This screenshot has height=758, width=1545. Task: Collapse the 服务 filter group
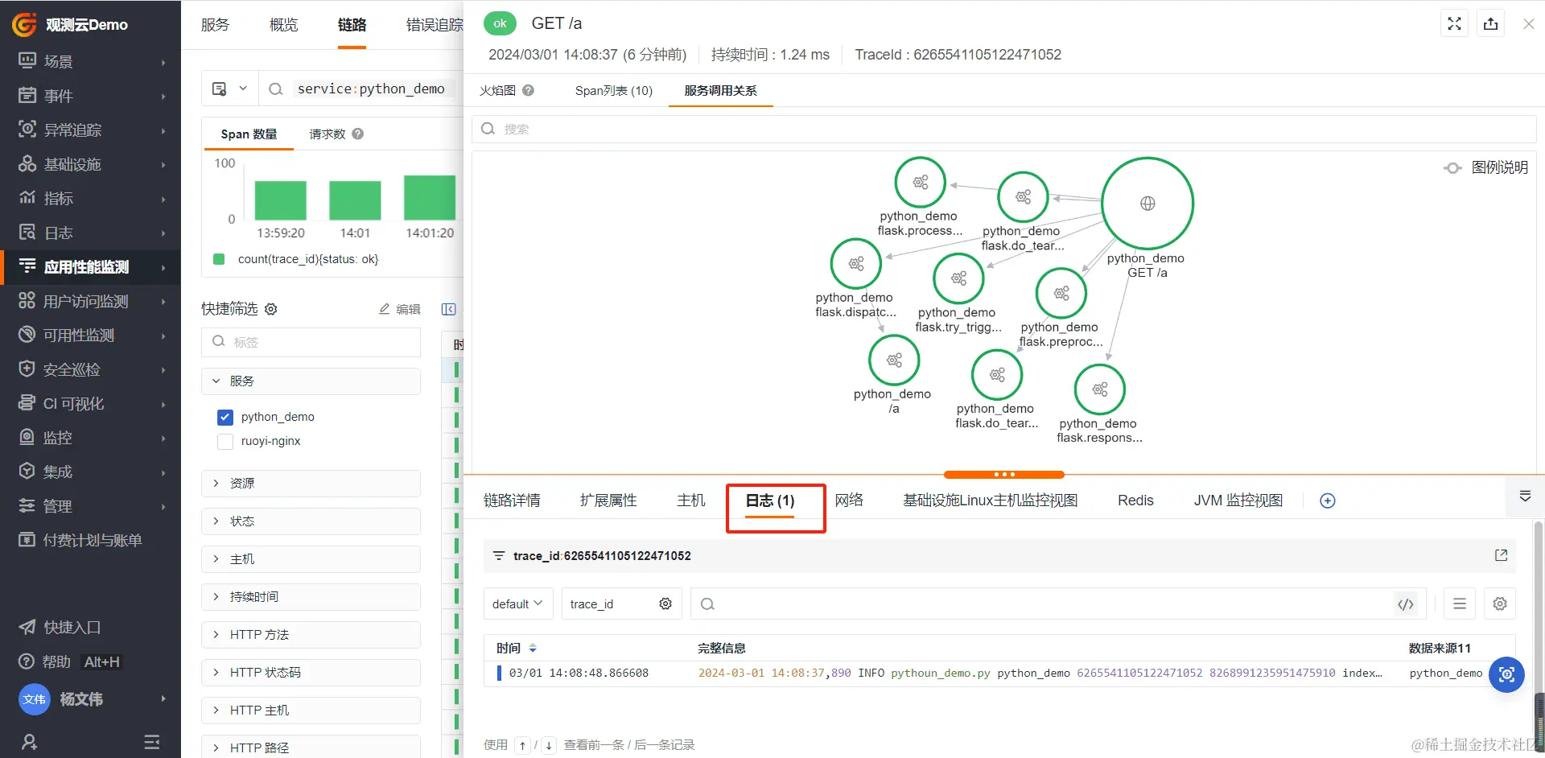[x=311, y=381]
